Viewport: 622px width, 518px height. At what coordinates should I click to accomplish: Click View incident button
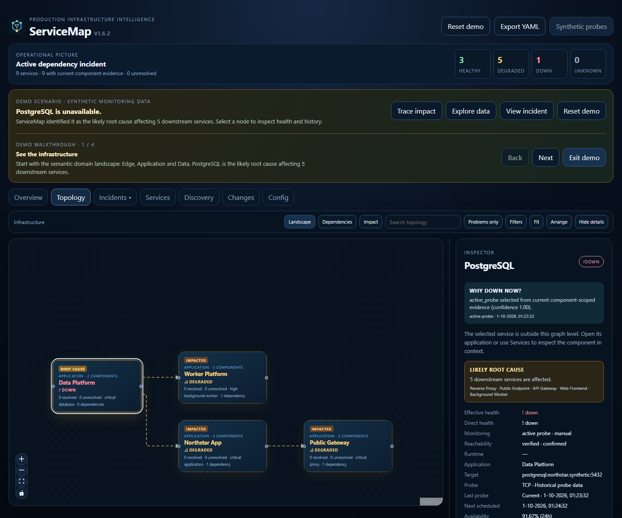[x=527, y=111]
